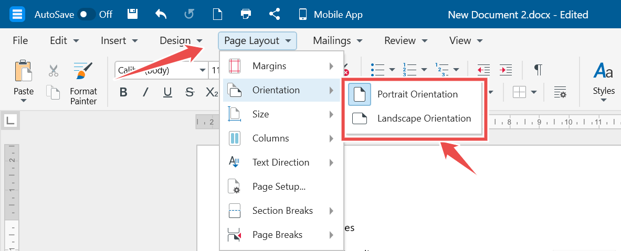The height and width of the screenshot is (251, 621).
Task: Click the Copy icon below scissors
Action: 53,92
